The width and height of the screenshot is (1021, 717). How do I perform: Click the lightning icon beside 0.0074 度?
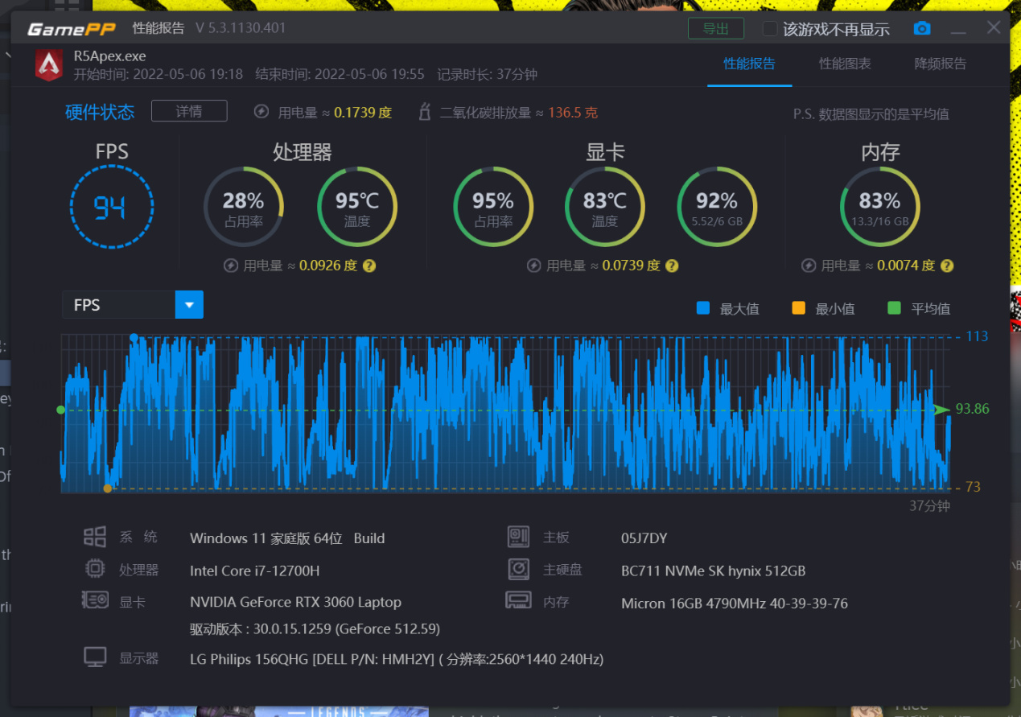[x=809, y=266]
